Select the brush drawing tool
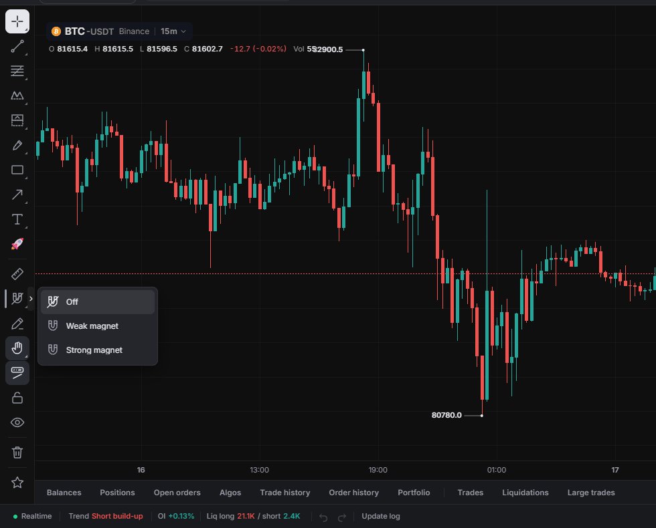The width and height of the screenshot is (656, 528). (17, 146)
